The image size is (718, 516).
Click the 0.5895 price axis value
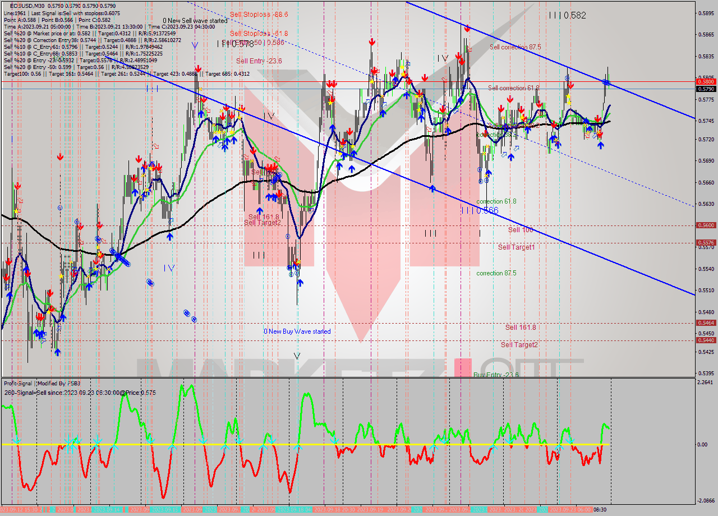pyautogui.click(x=706, y=13)
